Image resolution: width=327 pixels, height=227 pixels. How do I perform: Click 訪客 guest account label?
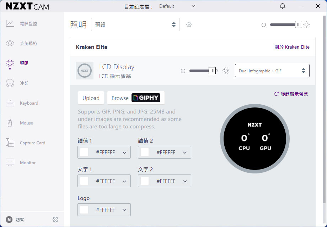[x=20, y=220]
